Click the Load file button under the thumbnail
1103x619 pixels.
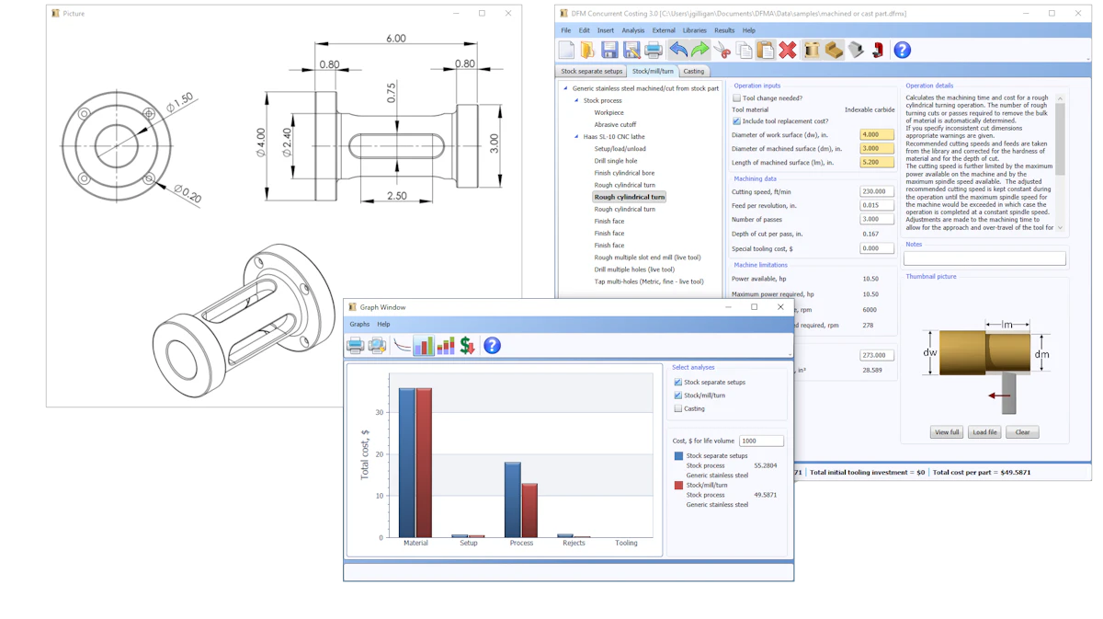click(984, 431)
